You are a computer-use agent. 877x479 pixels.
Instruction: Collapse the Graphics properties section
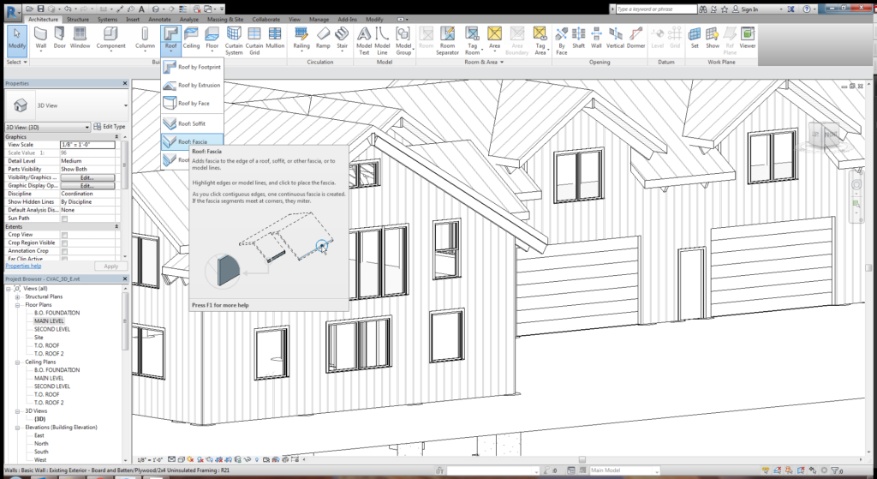116,136
